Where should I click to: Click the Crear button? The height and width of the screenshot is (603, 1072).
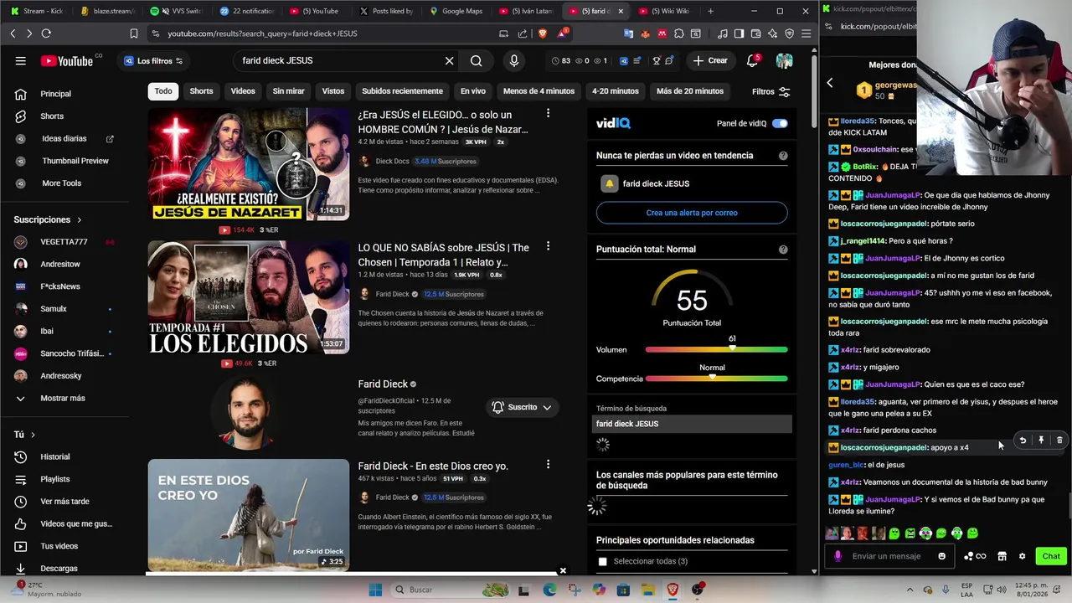click(x=710, y=60)
